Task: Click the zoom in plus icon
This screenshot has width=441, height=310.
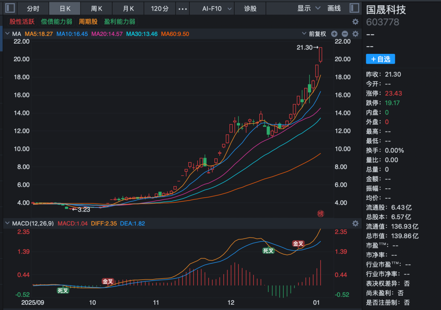Action: (x=334, y=34)
